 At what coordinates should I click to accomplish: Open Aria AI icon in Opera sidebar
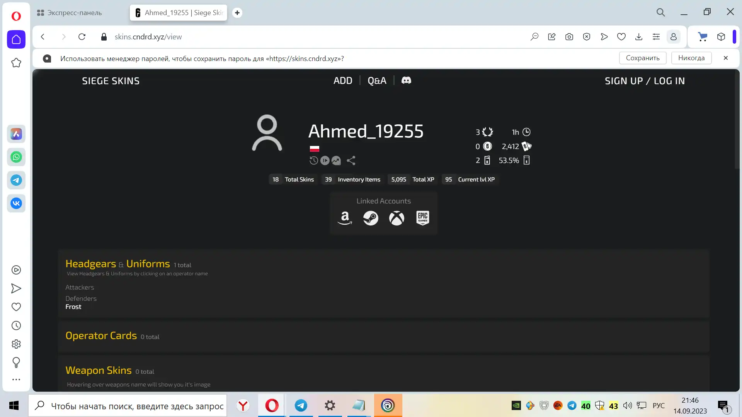pos(16,134)
